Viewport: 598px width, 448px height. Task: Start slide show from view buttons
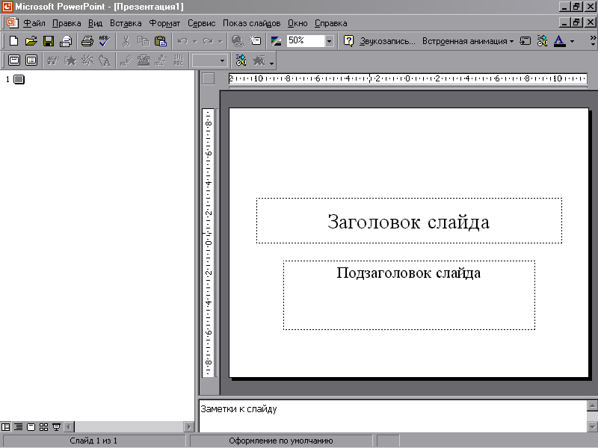point(56,427)
